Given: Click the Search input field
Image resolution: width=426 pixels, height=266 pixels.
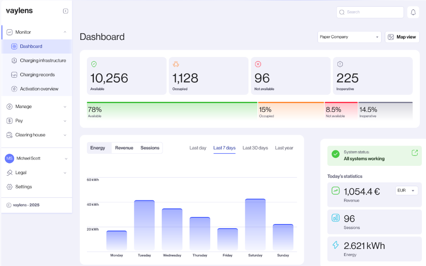Looking at the screenshot, I should (x=370, y=12).
